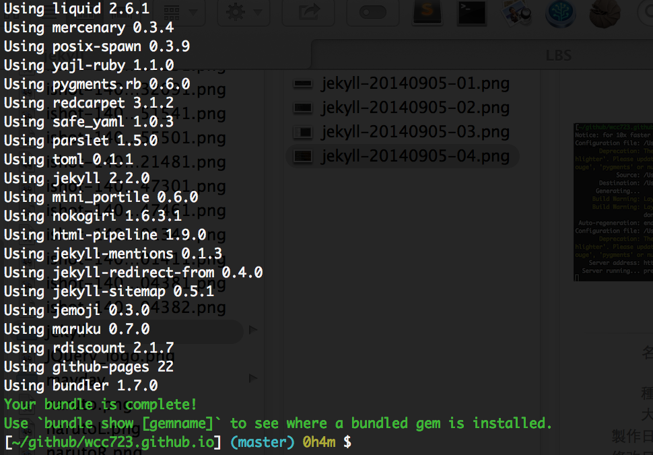Click the '(master)' git branch indicator in prompt
This screenshot has height=455, width=653.
(x=263, y=442)
